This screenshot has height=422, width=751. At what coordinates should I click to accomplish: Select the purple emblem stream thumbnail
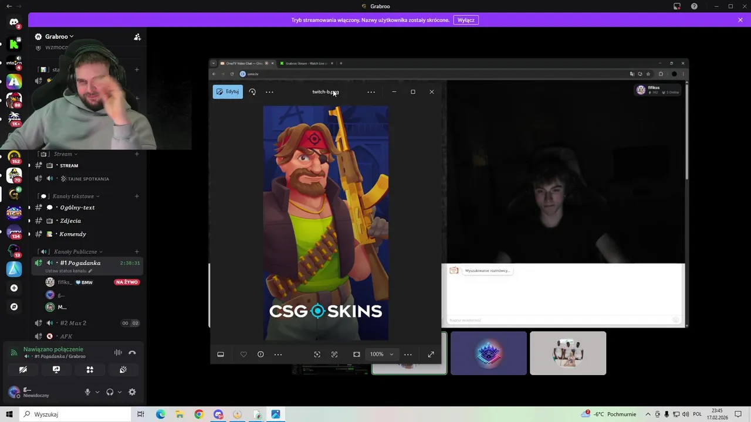[x=489, y=353]
